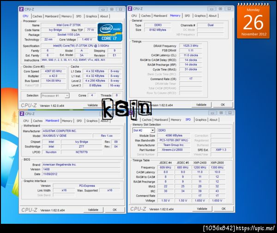Screen dimensions: 277x233
Task: Open Caches tab in the CPU window
Action: 37,16
